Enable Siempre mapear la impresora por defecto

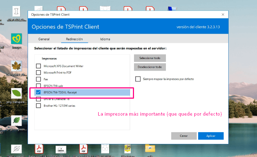[x=138, y=79]
